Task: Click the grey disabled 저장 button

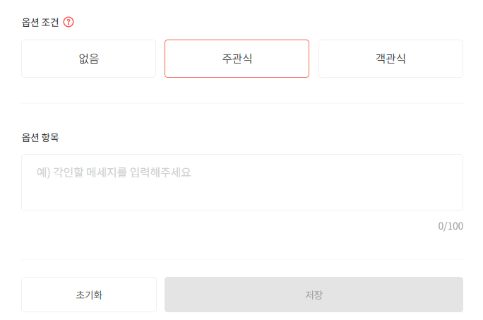Action: tap(314, 295)
